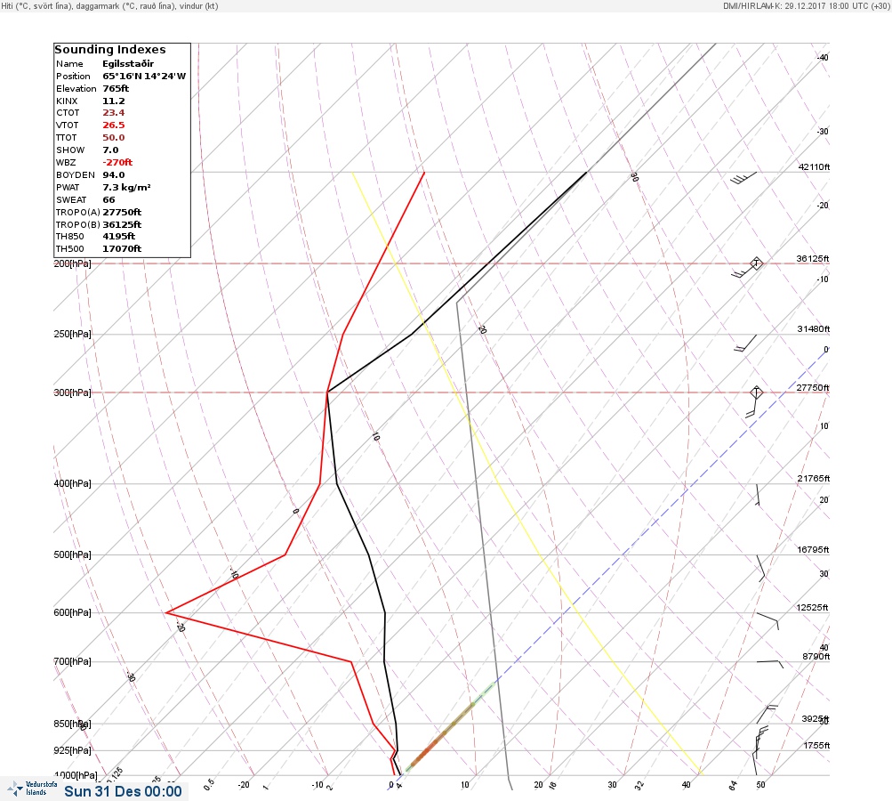This screenshot has height=801, width=892.
Task: Click the 700[hPa] pressure level label
Action: coord(72,661)
